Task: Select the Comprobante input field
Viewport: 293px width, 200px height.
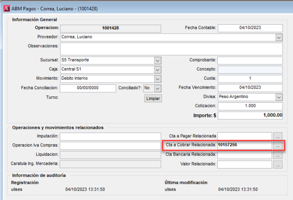Action: 250,61
